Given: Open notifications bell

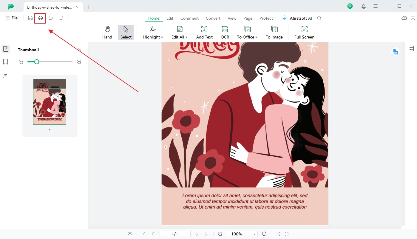Looking at the screenshot, I should (364, 6).
